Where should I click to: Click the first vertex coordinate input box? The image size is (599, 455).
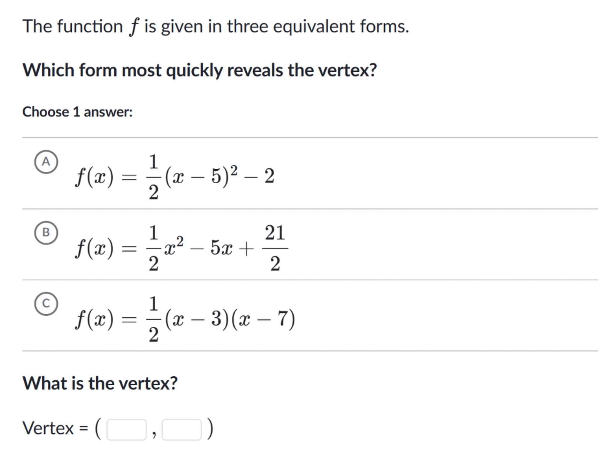(126, 429)
